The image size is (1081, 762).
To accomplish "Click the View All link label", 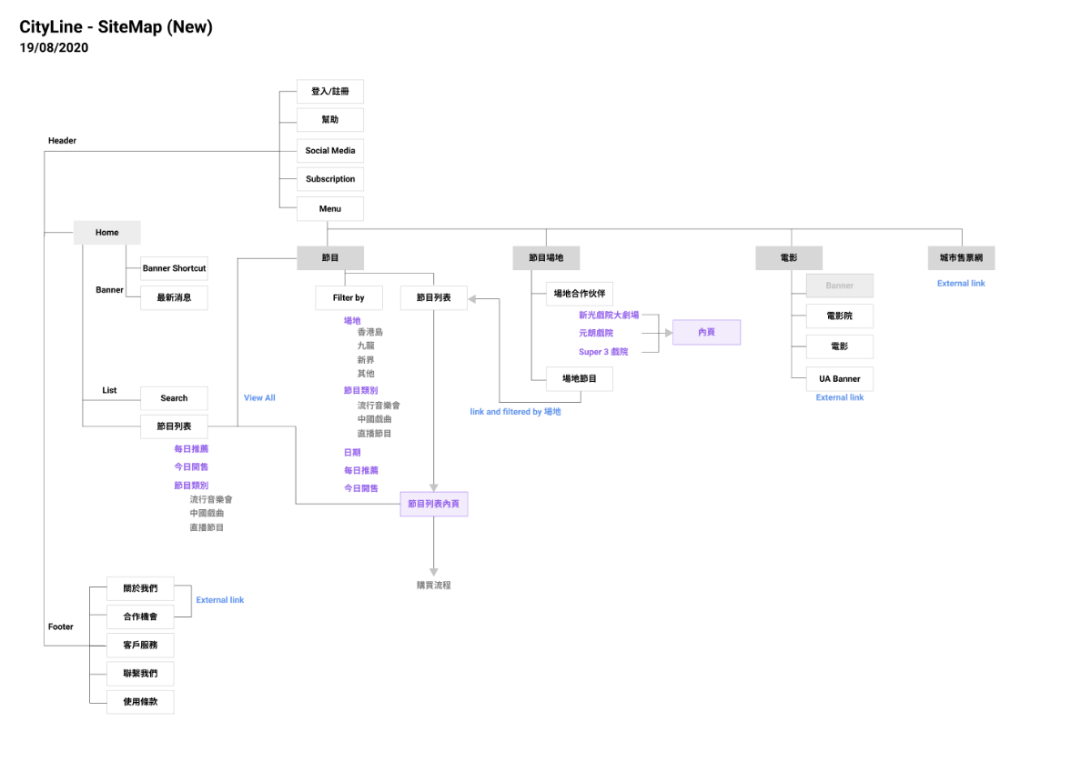I will click(x=259, y=397).
